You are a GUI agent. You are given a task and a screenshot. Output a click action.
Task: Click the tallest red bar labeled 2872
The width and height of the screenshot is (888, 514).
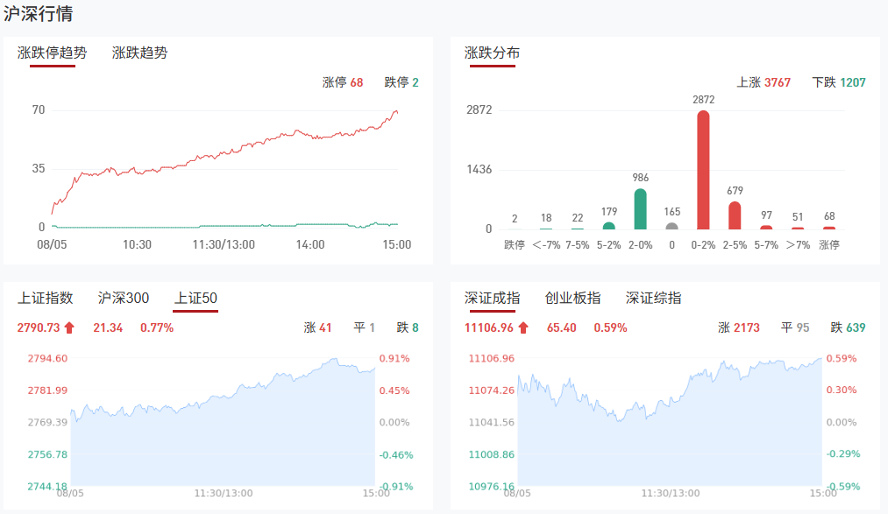pyautogui.click(x=703, y=171)
